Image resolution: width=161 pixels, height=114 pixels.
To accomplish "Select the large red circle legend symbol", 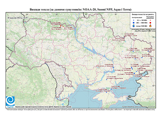I will click(x=150, y=23).
